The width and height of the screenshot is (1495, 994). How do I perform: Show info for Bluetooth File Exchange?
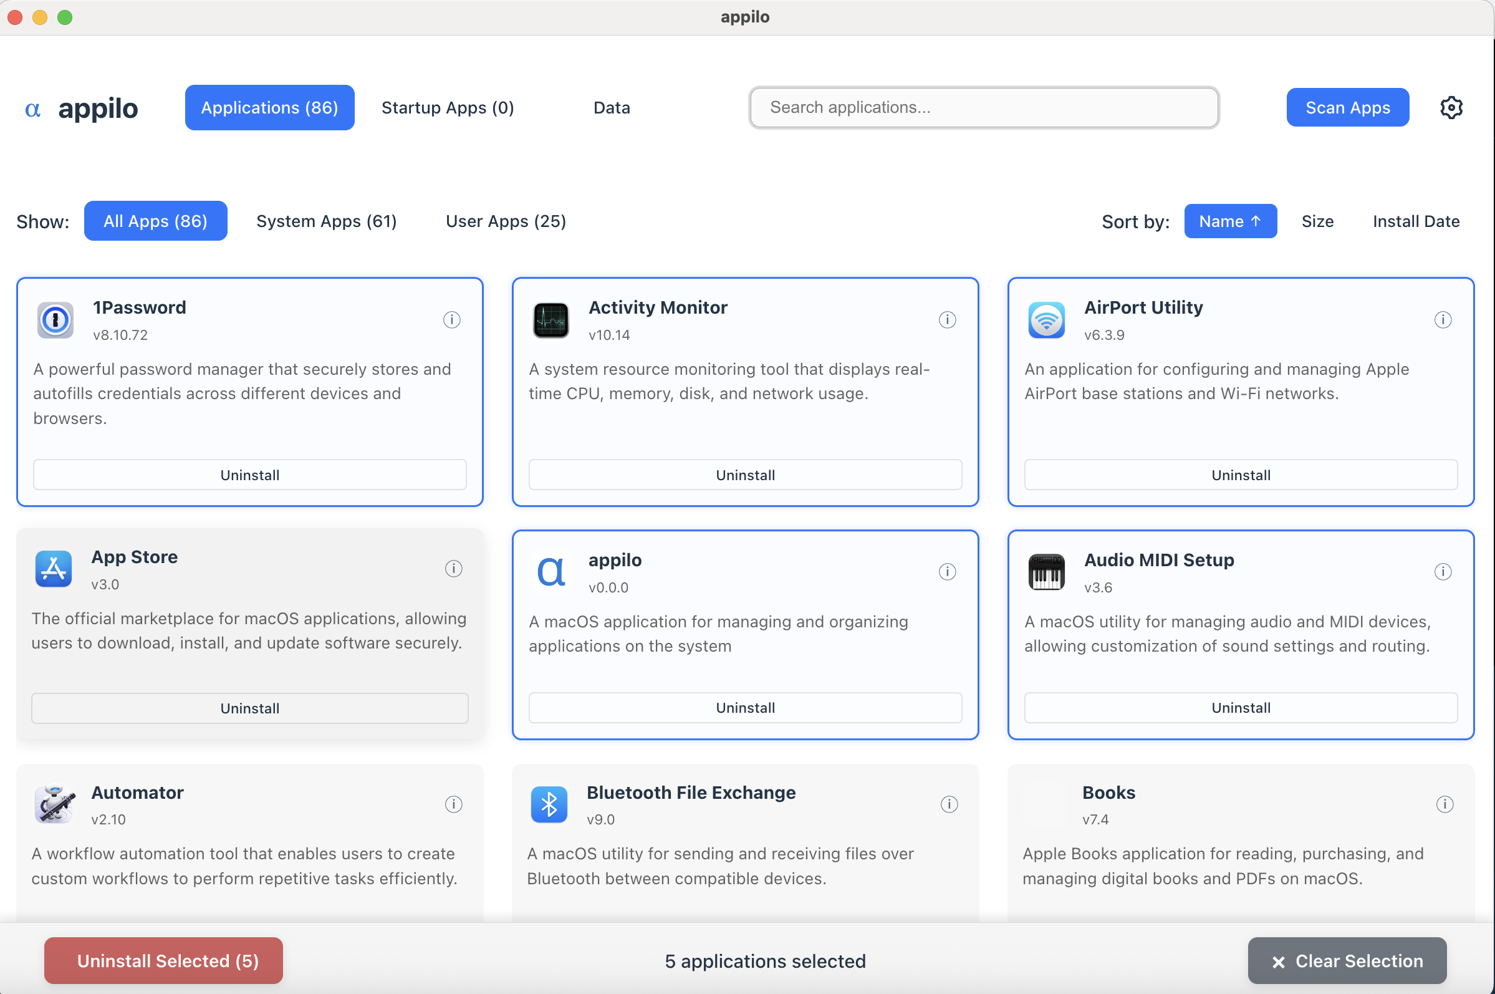949,804
